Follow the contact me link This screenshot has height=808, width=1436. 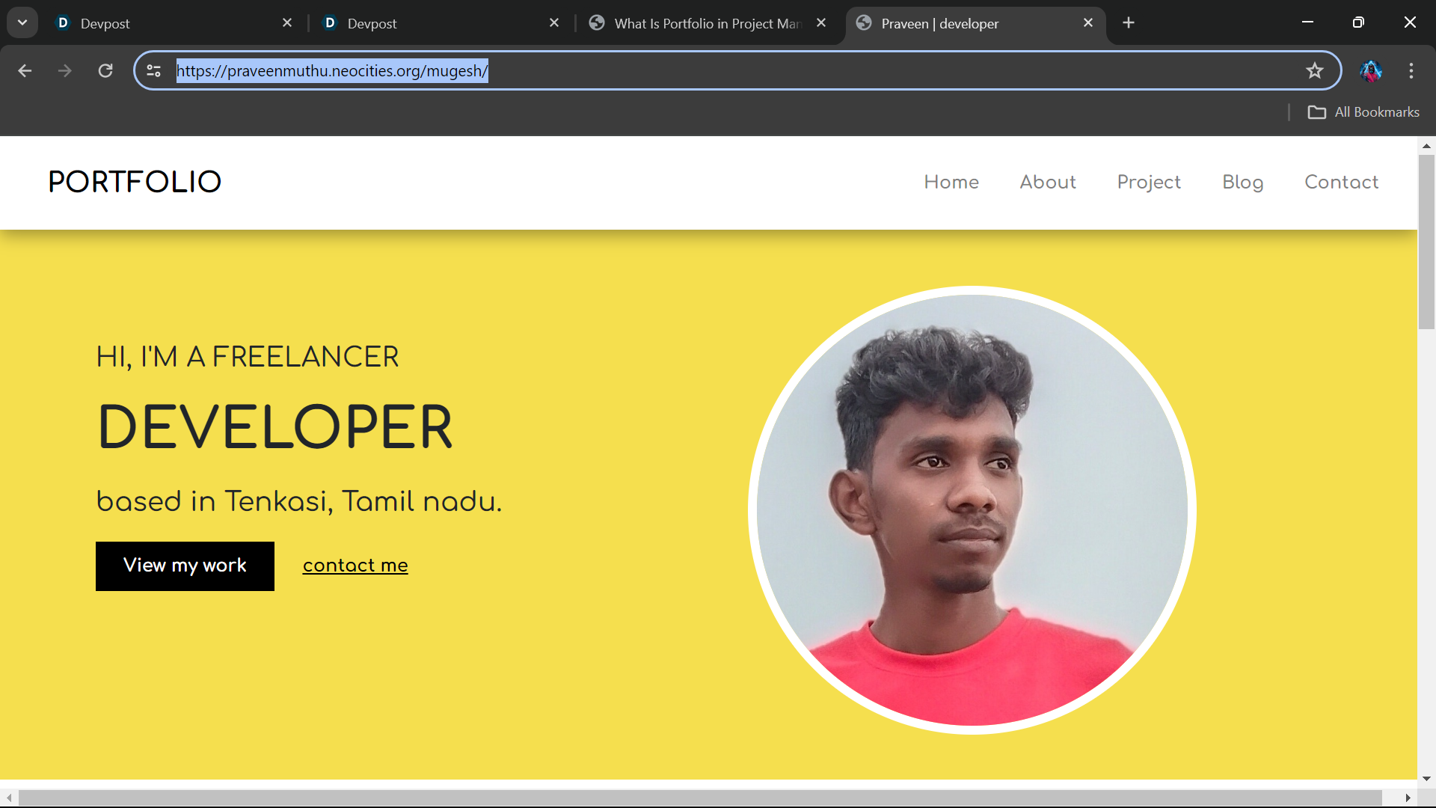tap(355, 565)
